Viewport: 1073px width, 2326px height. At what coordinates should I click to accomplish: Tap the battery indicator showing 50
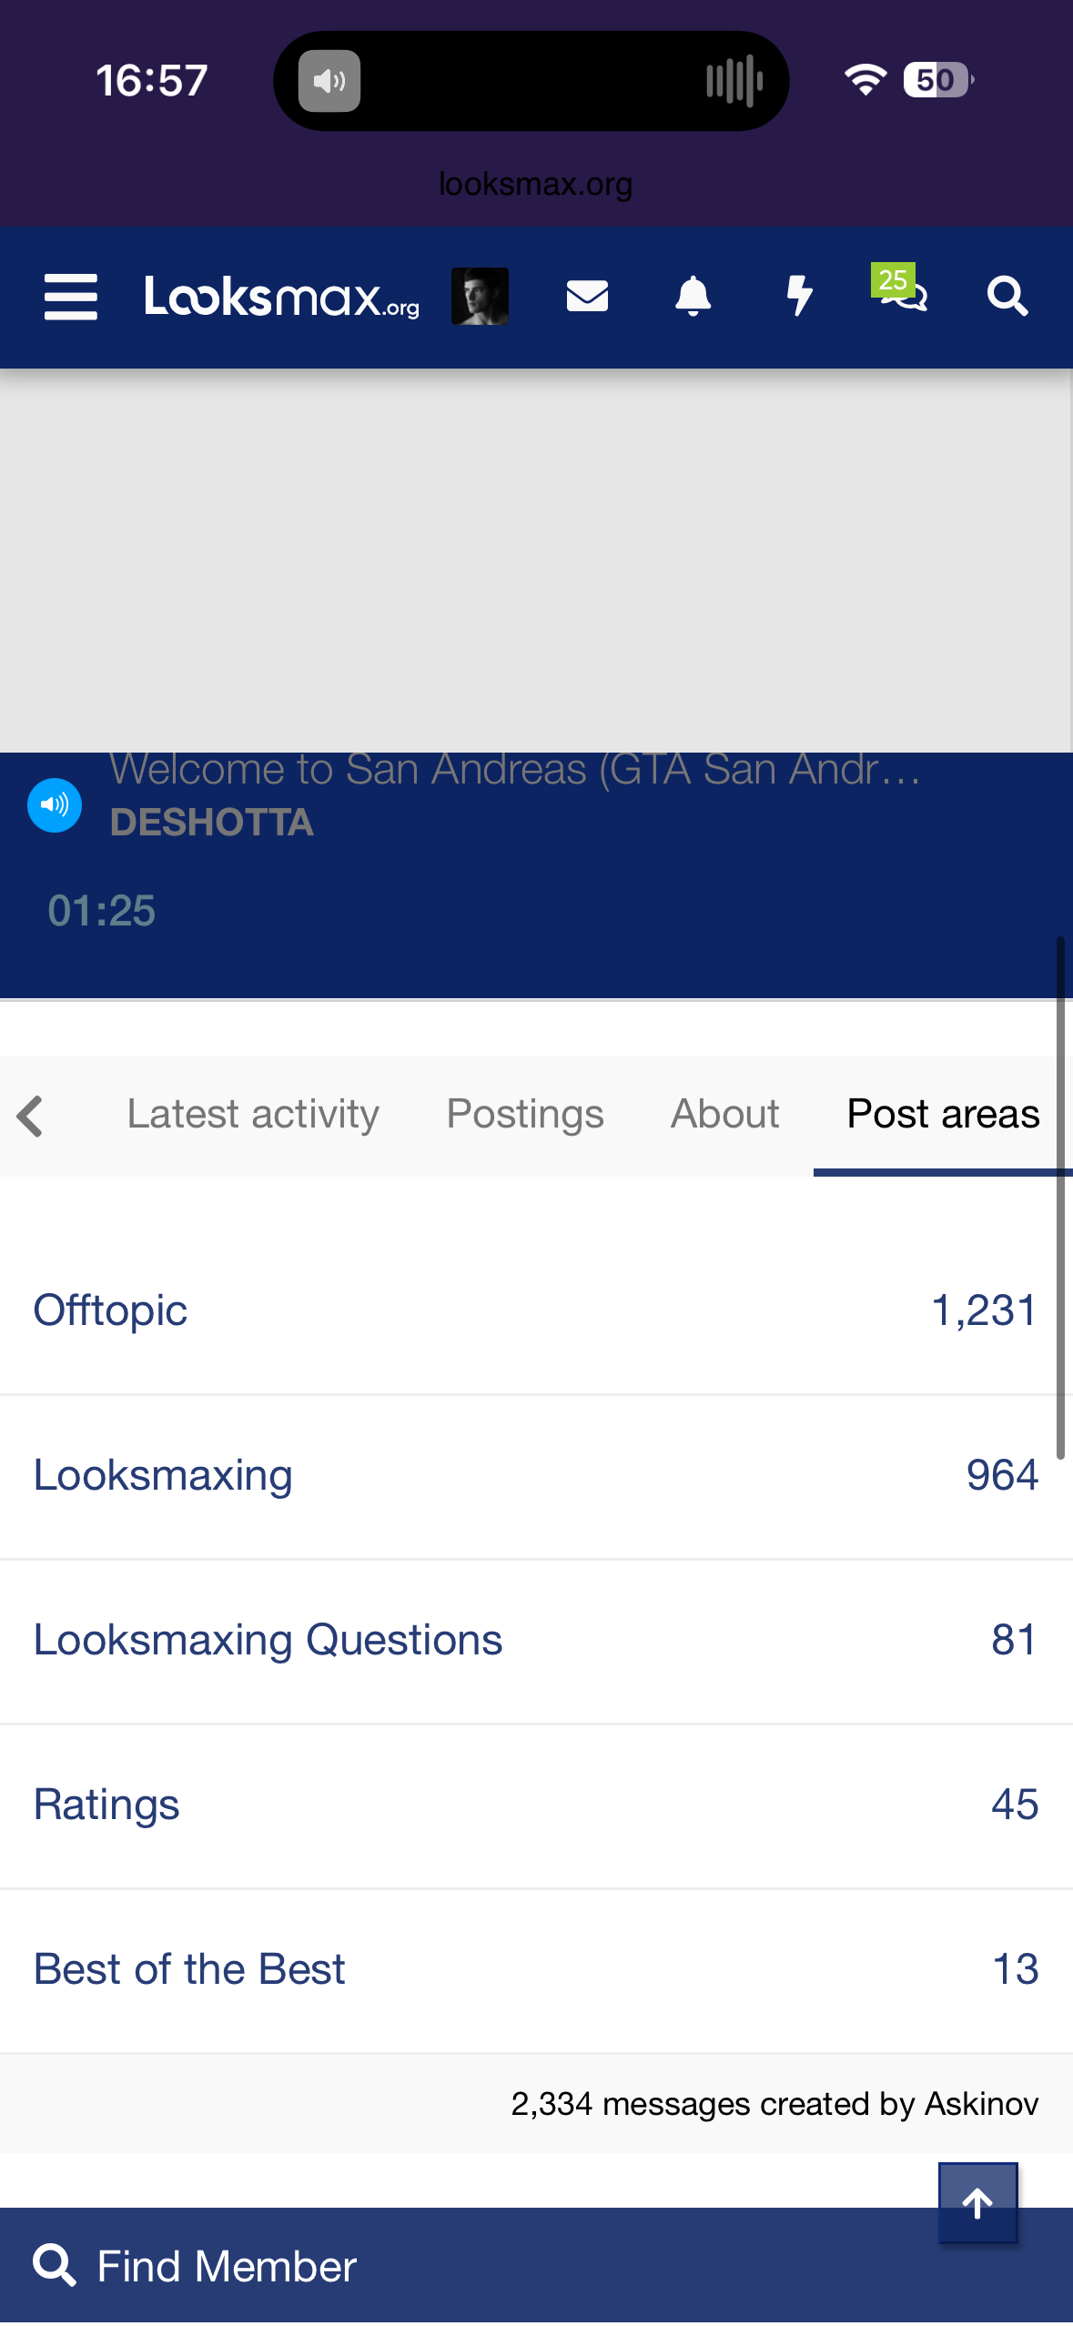(x=938, y=80)
